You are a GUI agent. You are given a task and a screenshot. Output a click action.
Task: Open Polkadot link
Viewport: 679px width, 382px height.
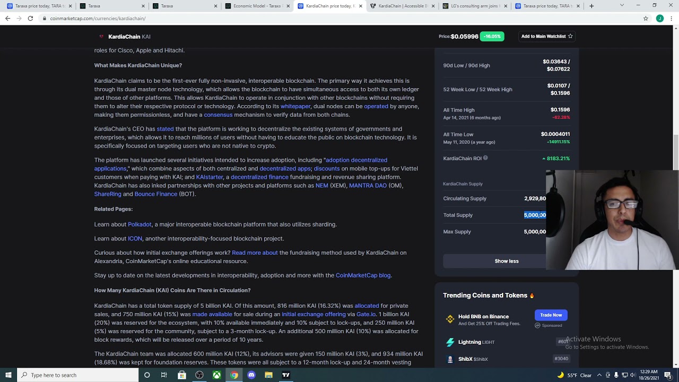coord(140,224)
